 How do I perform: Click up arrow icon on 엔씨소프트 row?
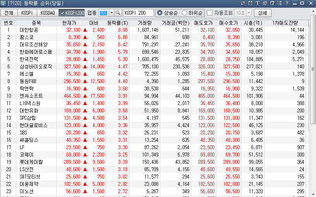(85, 96)
